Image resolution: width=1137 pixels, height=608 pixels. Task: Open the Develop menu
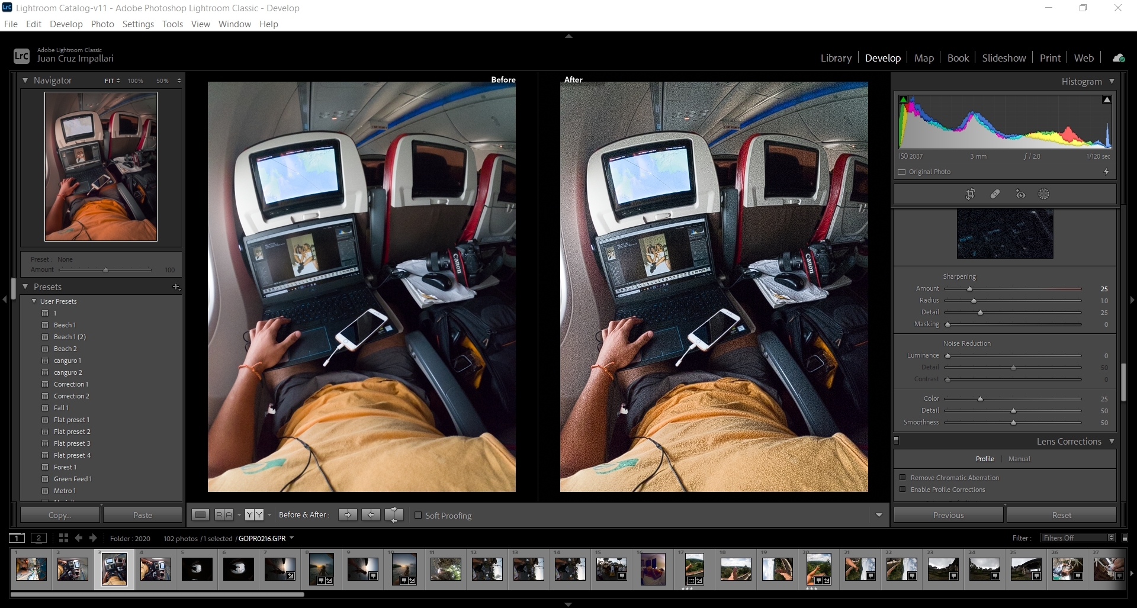(x=66, y=24)
